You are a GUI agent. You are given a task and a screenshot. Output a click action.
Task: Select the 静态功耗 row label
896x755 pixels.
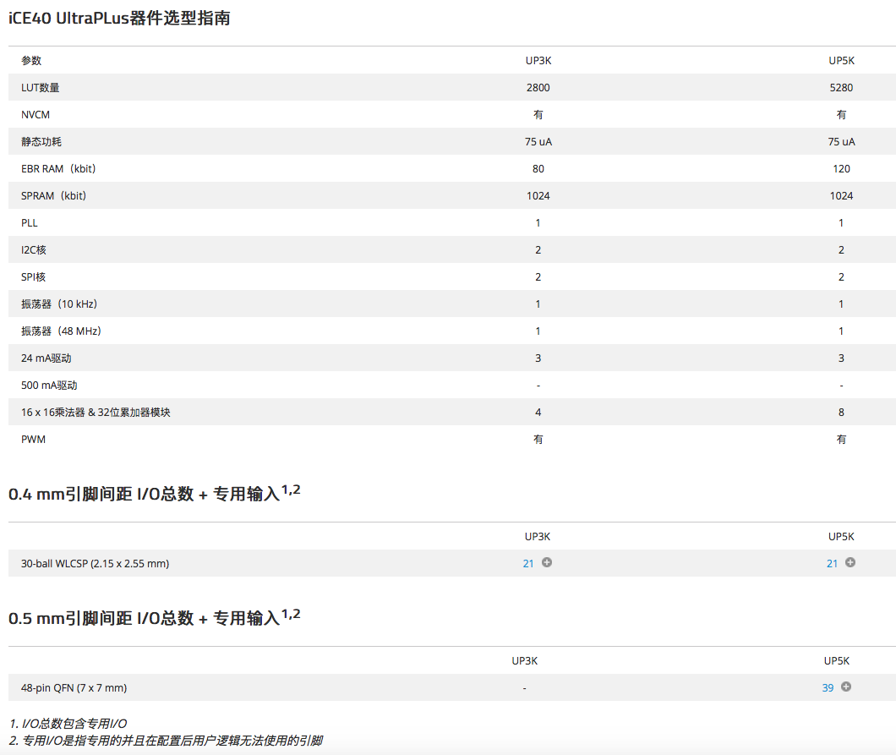tap(41, 142)
